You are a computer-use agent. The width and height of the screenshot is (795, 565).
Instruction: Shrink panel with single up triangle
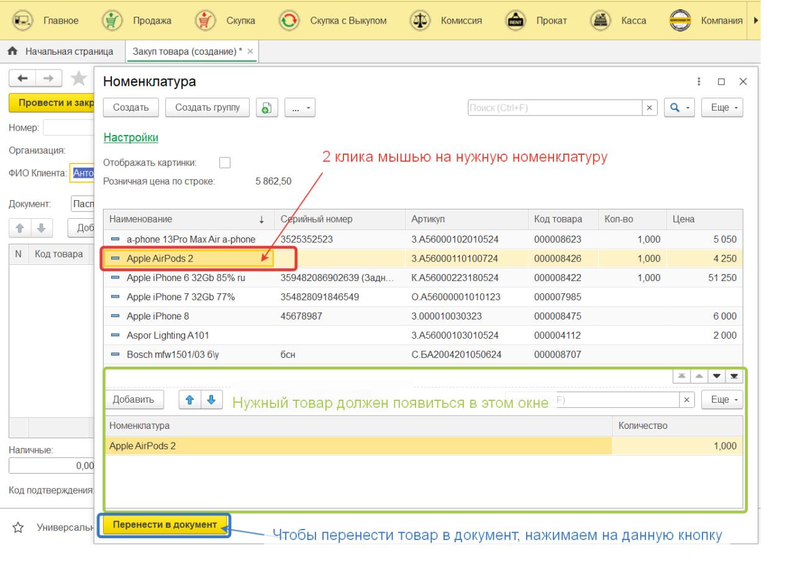699,377
